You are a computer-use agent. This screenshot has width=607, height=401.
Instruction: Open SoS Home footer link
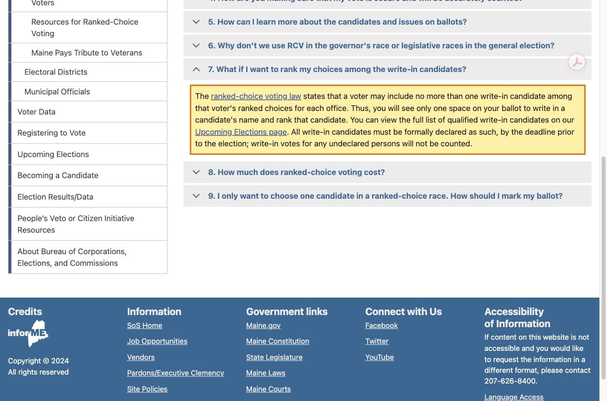(145, 325)
